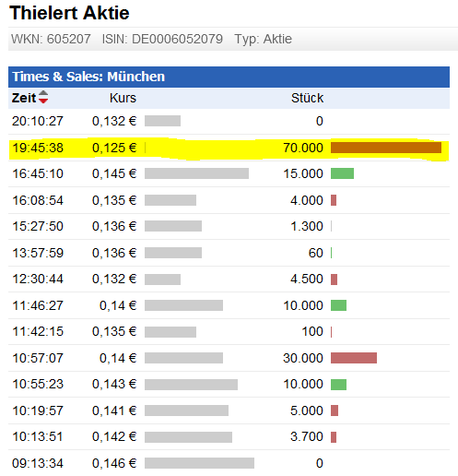Click the Thielert Aktie heading
The width and height of the screenshot is (458, 476).
point(69,13)
